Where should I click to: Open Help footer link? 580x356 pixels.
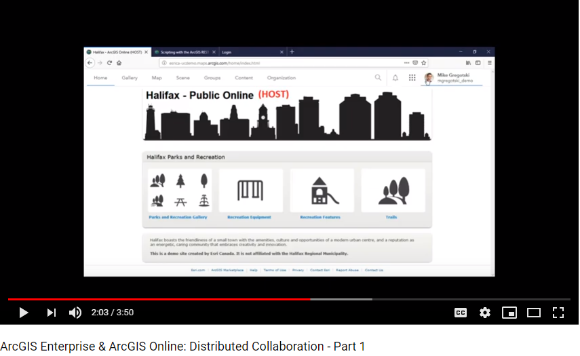point(254,271)
